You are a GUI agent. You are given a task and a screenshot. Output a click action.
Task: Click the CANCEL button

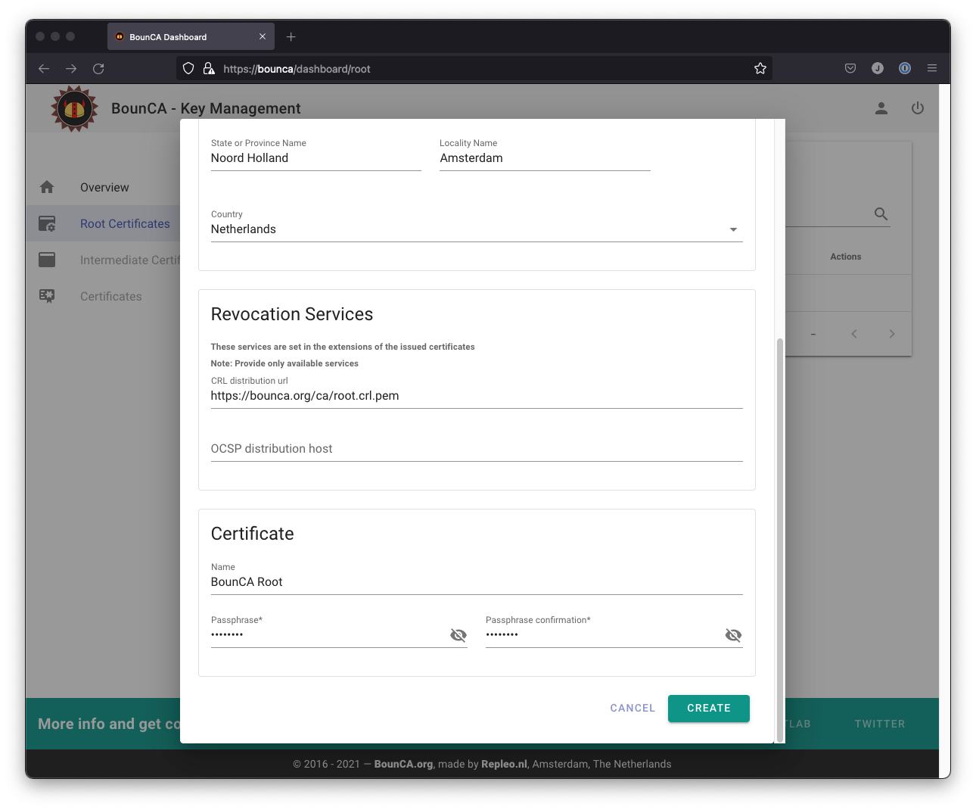point(633,709)
